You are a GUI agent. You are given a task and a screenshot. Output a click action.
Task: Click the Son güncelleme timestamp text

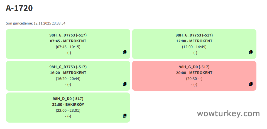pos(36,23)
